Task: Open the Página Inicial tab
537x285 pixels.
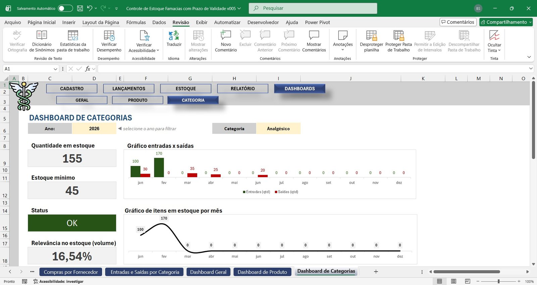Action: coord(42,22)
